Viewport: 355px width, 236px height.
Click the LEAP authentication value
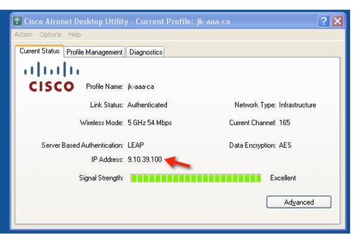(x=136, y=145)
